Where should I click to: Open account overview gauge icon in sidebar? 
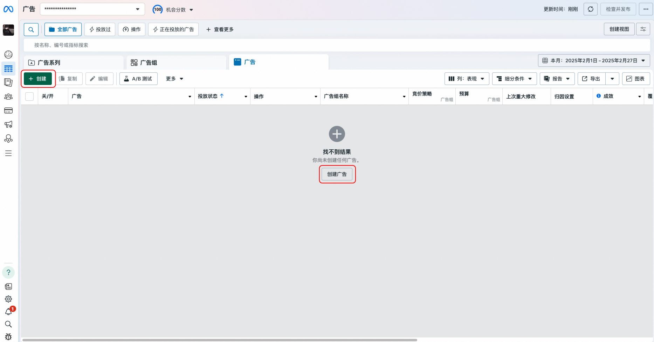click(x=8, y=55)
